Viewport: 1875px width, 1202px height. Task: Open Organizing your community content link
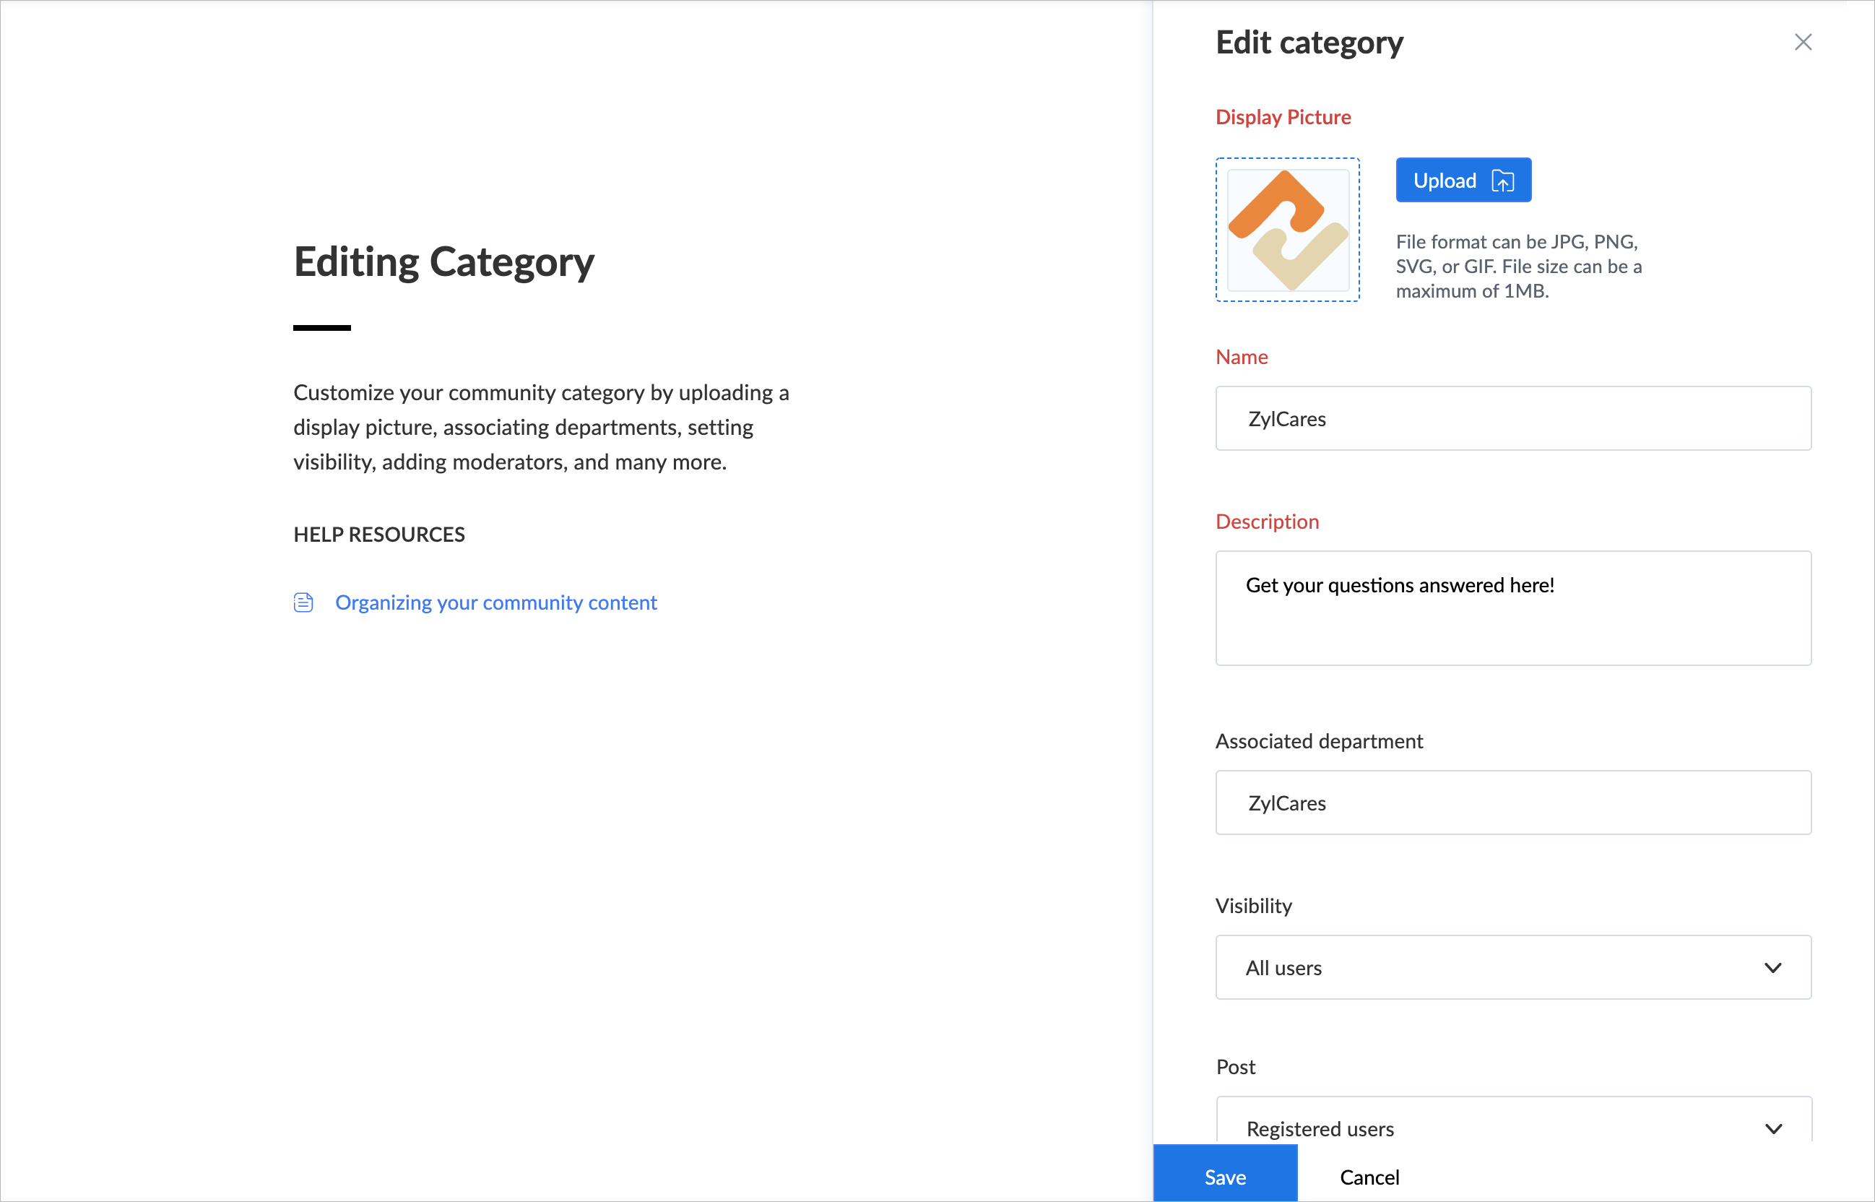(x=495, y=602)
